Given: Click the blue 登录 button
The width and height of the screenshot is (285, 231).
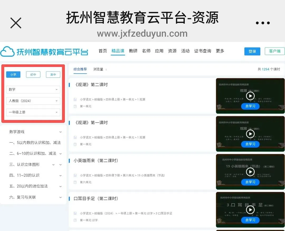Looking at the screenshot, I should click(x=252, y=51).
